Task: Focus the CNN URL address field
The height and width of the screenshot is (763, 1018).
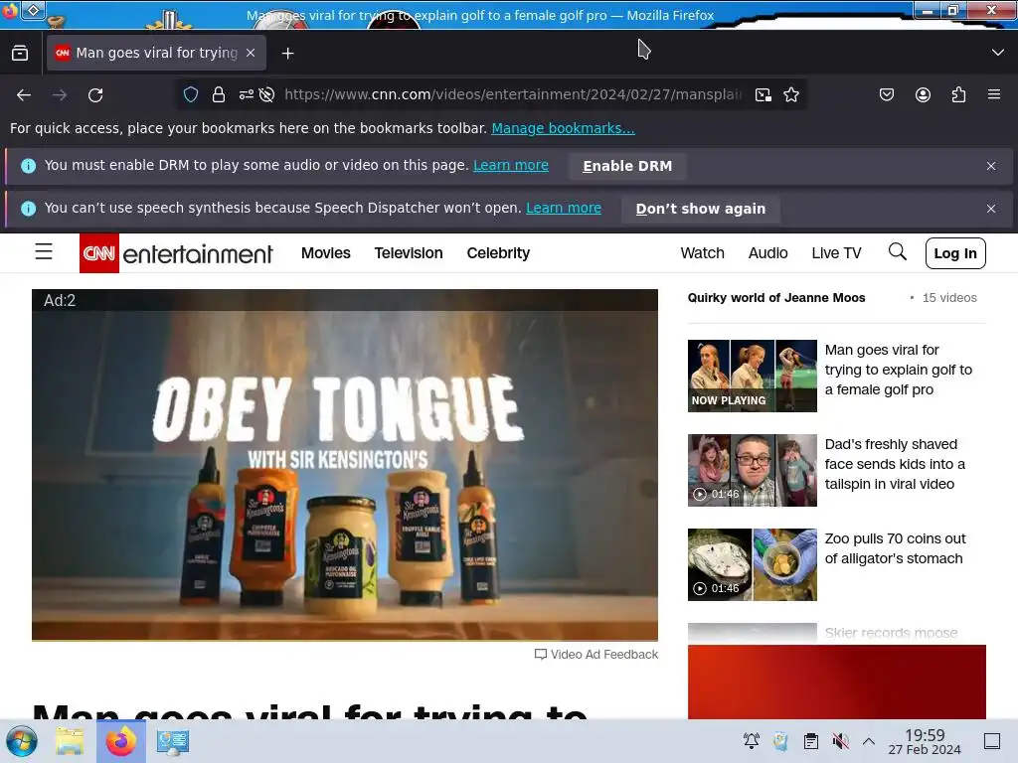Action: click(513, 94)
